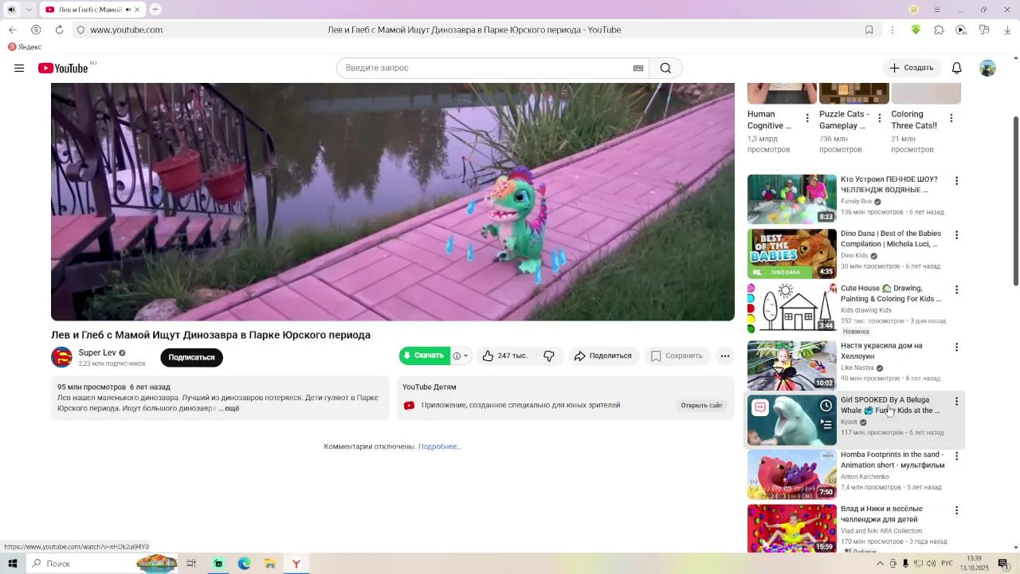The image size is (1020, 574).
Task: Open the Dino Dana Best of Babies thumbnail
Action: 791,254
